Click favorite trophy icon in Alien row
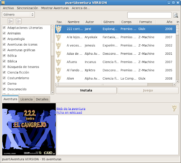Screen dimensions: 181x163 click(58, 79)
